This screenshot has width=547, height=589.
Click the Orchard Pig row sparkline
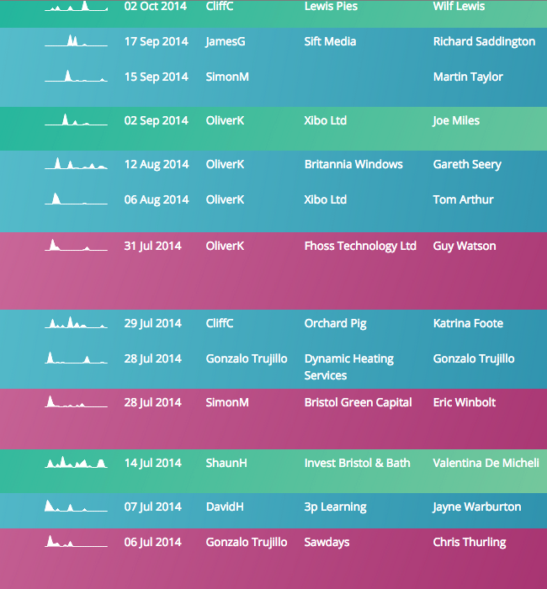[76, 323]
